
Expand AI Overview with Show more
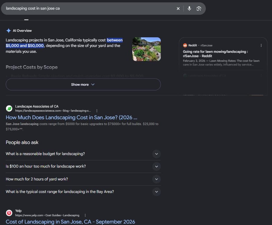pyautogui.click(x=83, y=85)
